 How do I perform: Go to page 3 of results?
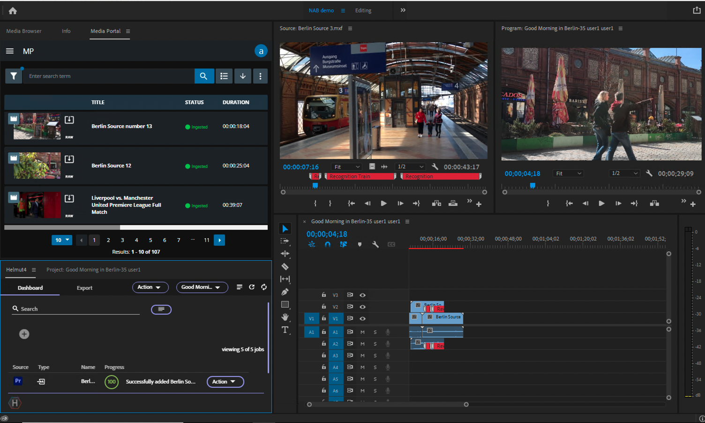122,240
